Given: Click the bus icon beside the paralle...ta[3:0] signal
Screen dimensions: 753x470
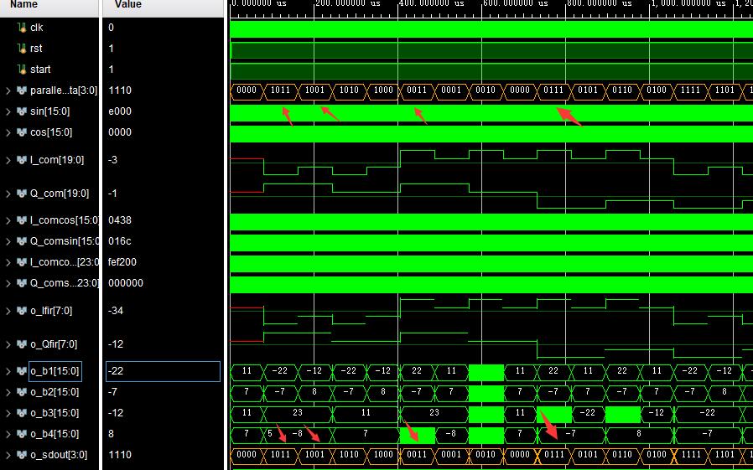Looking at the screenshot, I should pos(22,90).
